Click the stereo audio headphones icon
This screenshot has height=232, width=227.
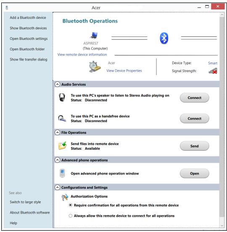point(62,97)
